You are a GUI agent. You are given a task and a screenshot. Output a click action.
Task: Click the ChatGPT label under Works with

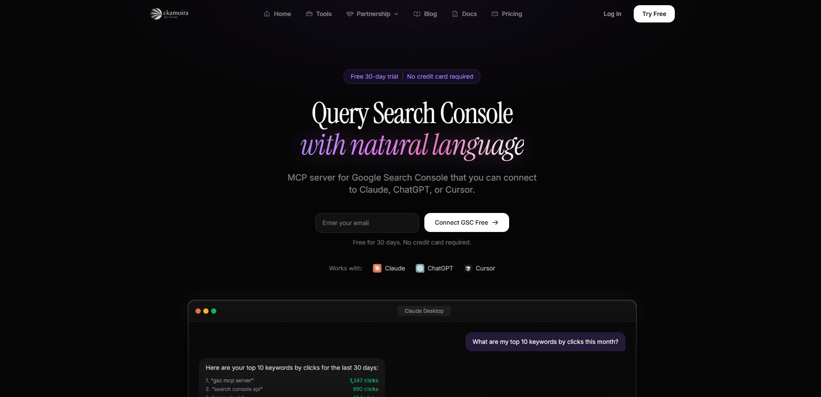coord(440,268)
